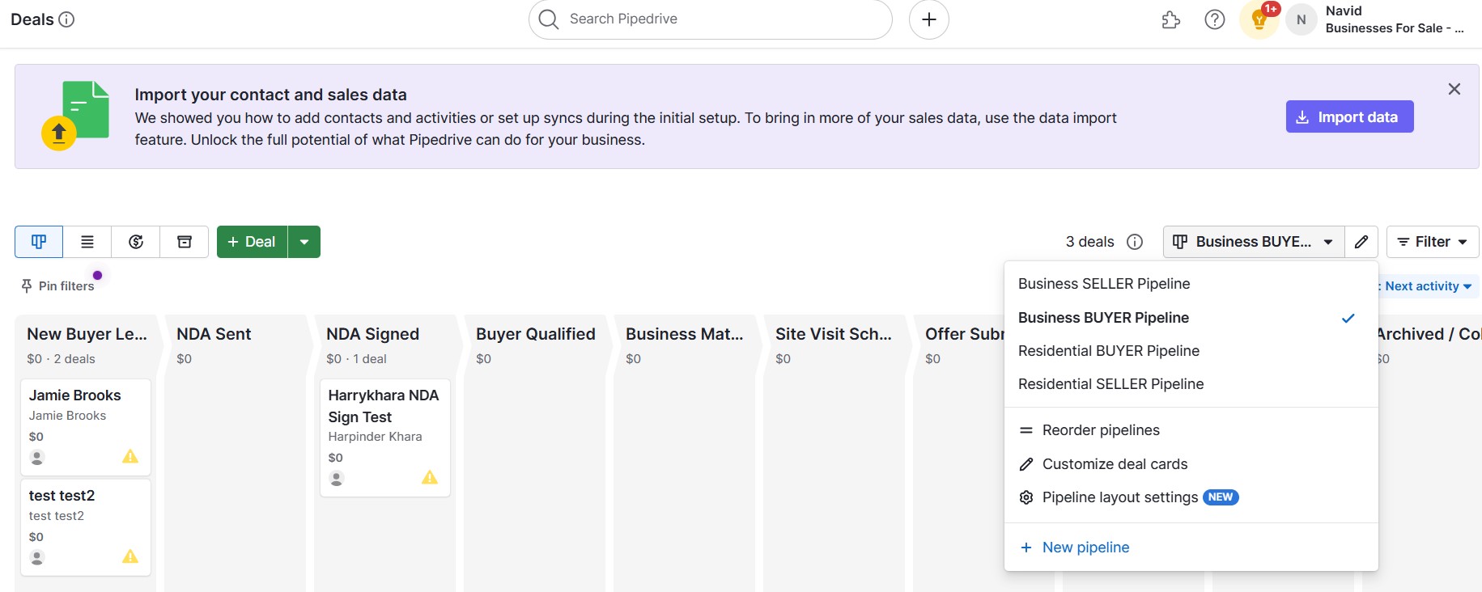Click warning icon on Jamie Brooks deal
The width and height of the screenshot is (1482, 592).
pos(130,457)
